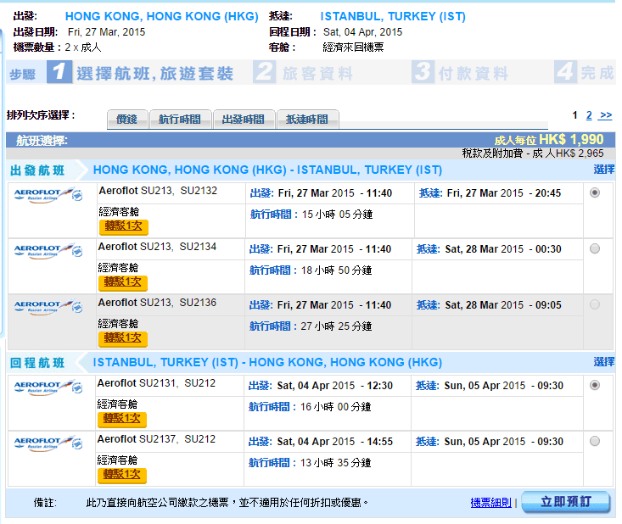Select outbound flight arriving 27 Mar 20:45
The width and height of the screenshot is (622, 524).
click(594, 193)
